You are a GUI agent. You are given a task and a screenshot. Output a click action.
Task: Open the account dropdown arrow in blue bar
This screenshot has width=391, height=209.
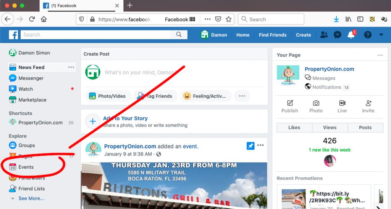(381, 35)
